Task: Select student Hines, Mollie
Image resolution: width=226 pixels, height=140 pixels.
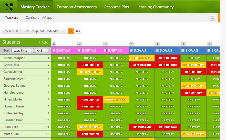Action: click(x=26, y=99)
